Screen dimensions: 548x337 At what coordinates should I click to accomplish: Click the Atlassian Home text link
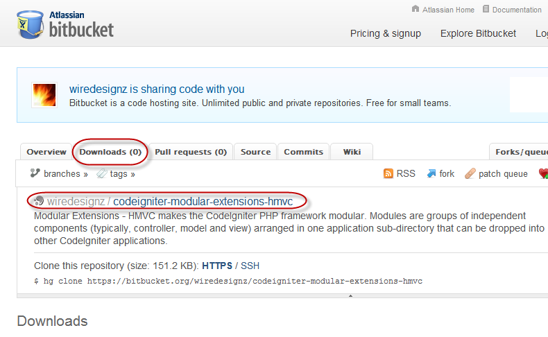point(448,10)
